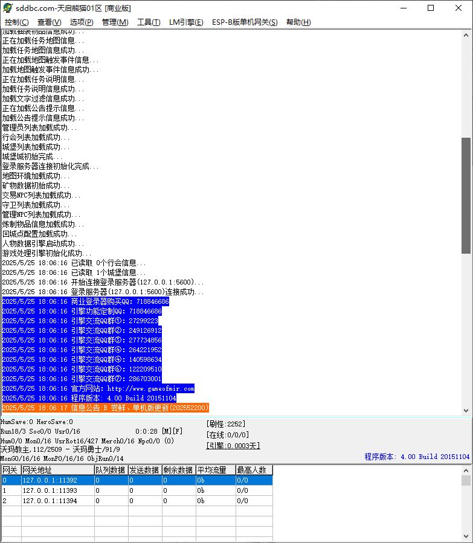Click the log panel scrollbar thumb

pyautogui.click(x=466, y=196)
